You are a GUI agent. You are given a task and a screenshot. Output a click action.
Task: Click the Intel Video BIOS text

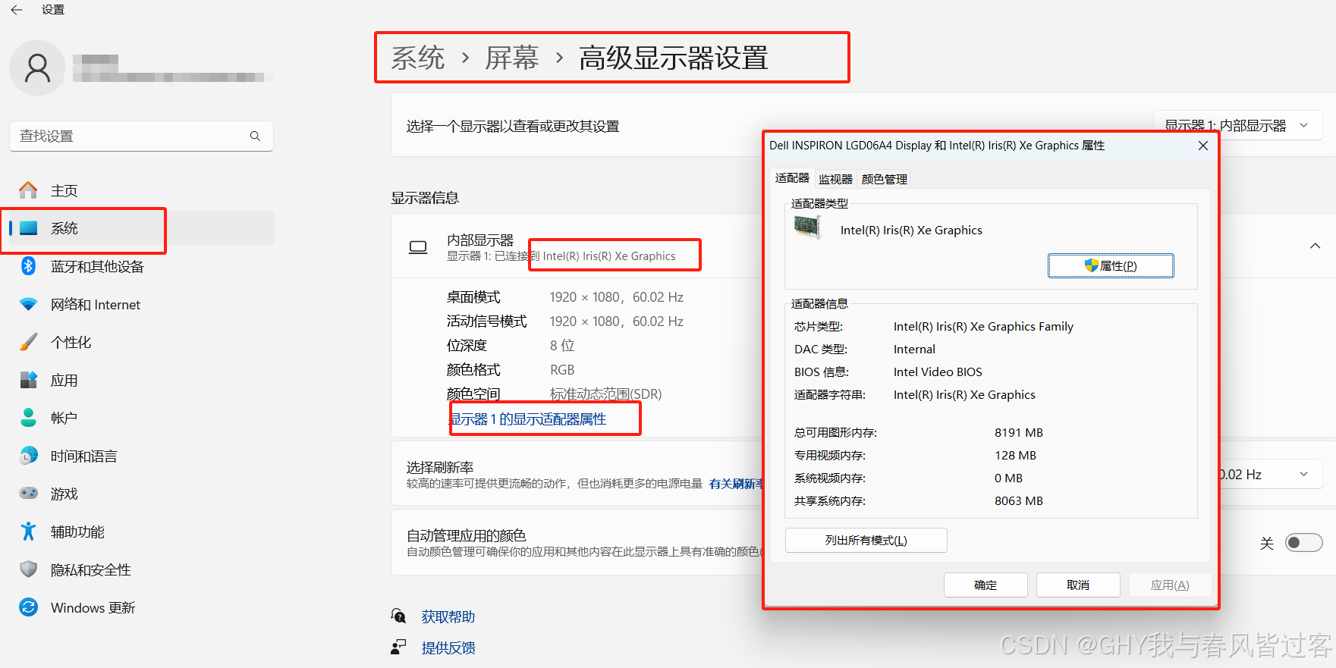pyautogui.click(x=938, y=372)
